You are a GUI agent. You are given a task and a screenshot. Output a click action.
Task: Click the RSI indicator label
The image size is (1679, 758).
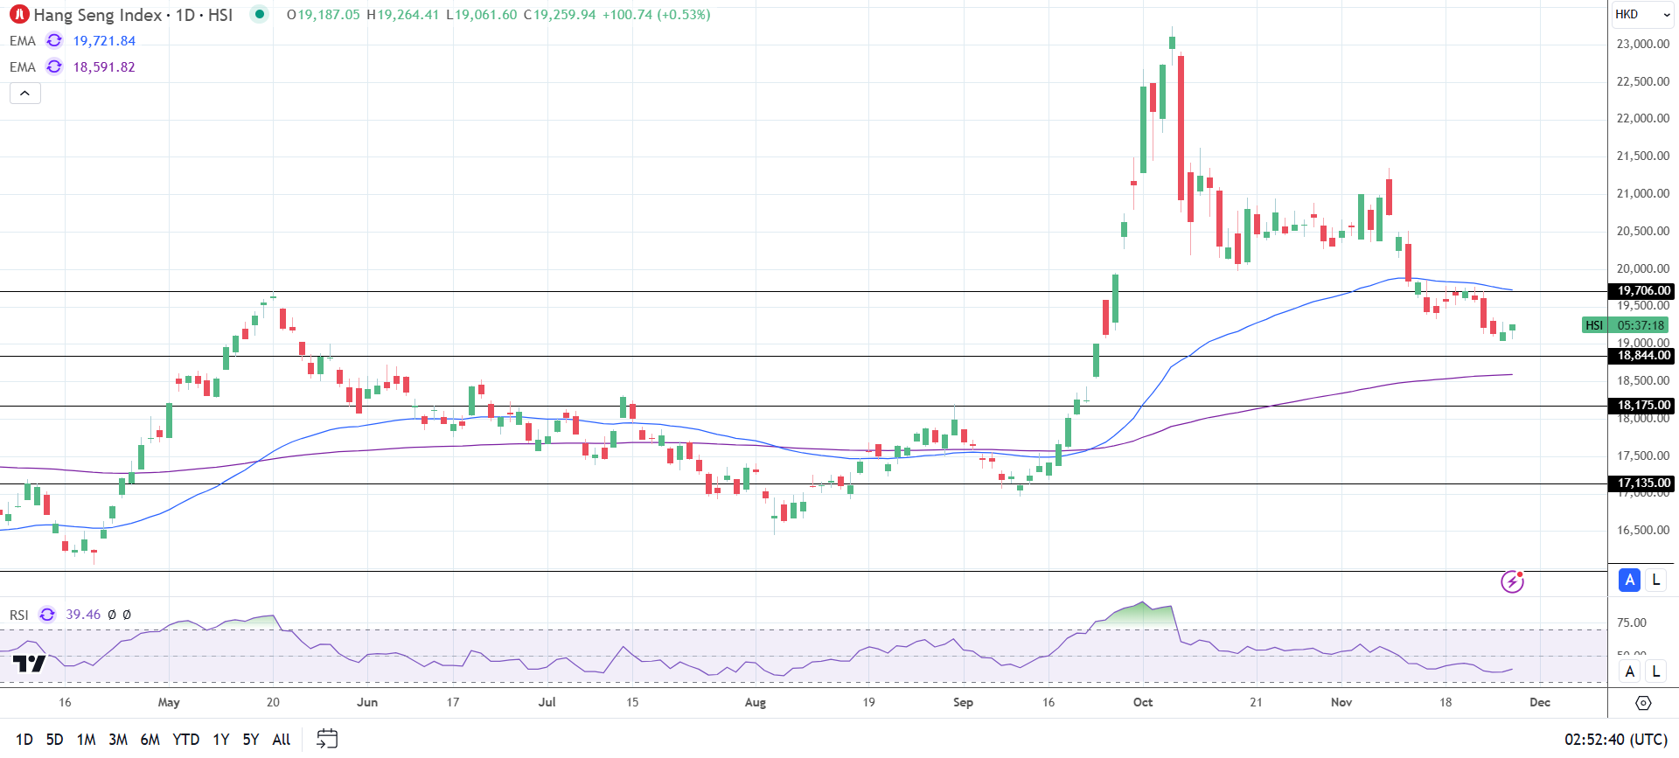(19, 615)
